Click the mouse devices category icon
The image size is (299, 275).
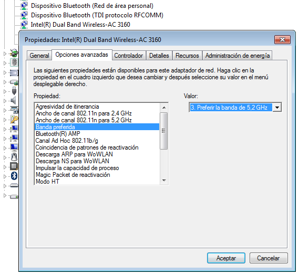click(14, 157)
